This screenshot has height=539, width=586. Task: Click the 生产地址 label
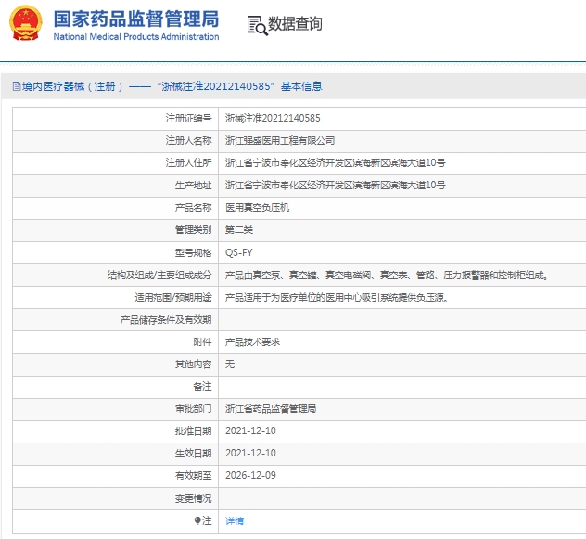point(193,186)
